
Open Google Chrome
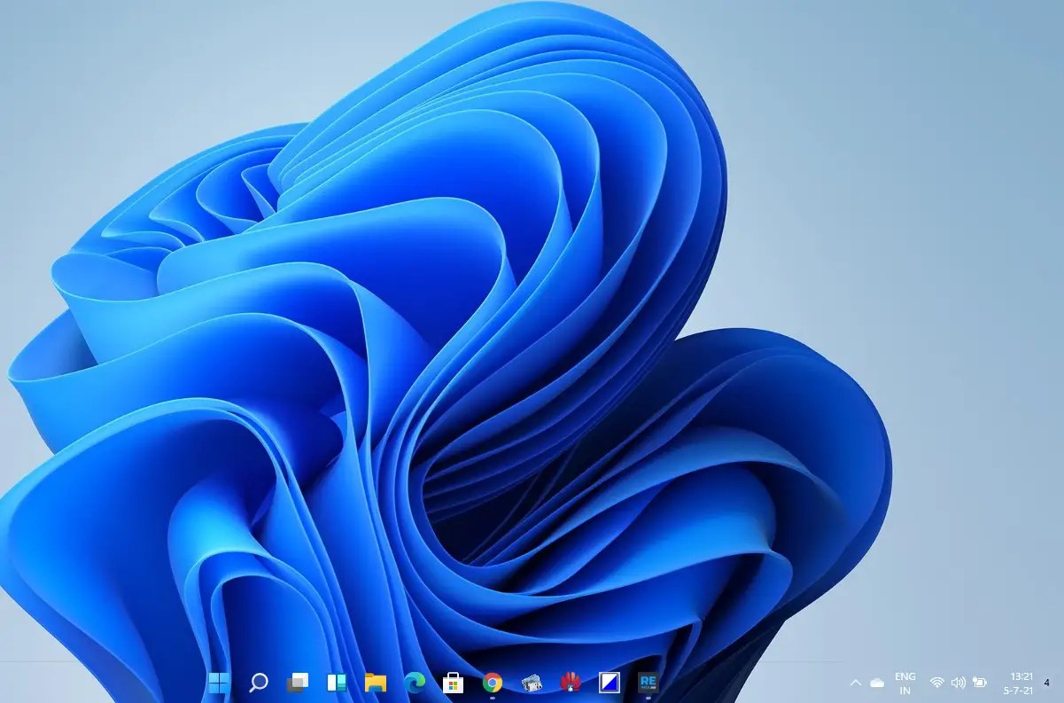(x=493, y=683)
